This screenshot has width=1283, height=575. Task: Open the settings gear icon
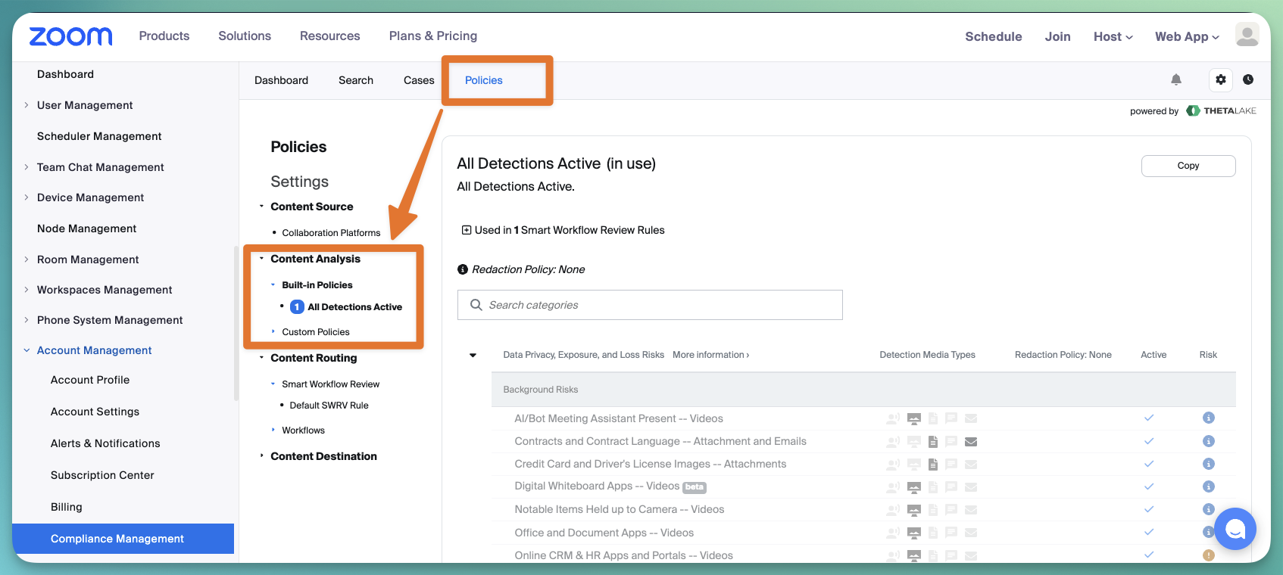click(x=1221, y=79)
